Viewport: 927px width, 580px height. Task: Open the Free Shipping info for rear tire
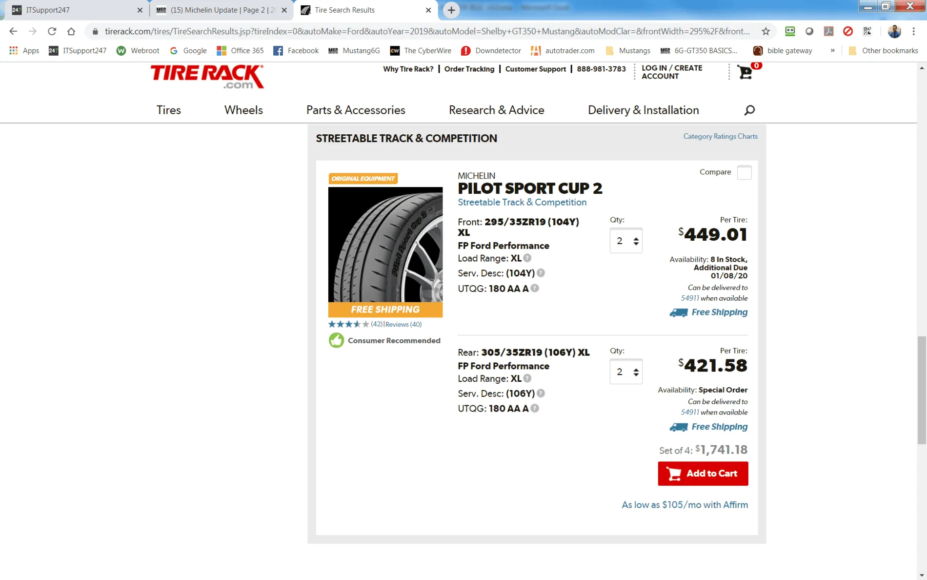708,427
